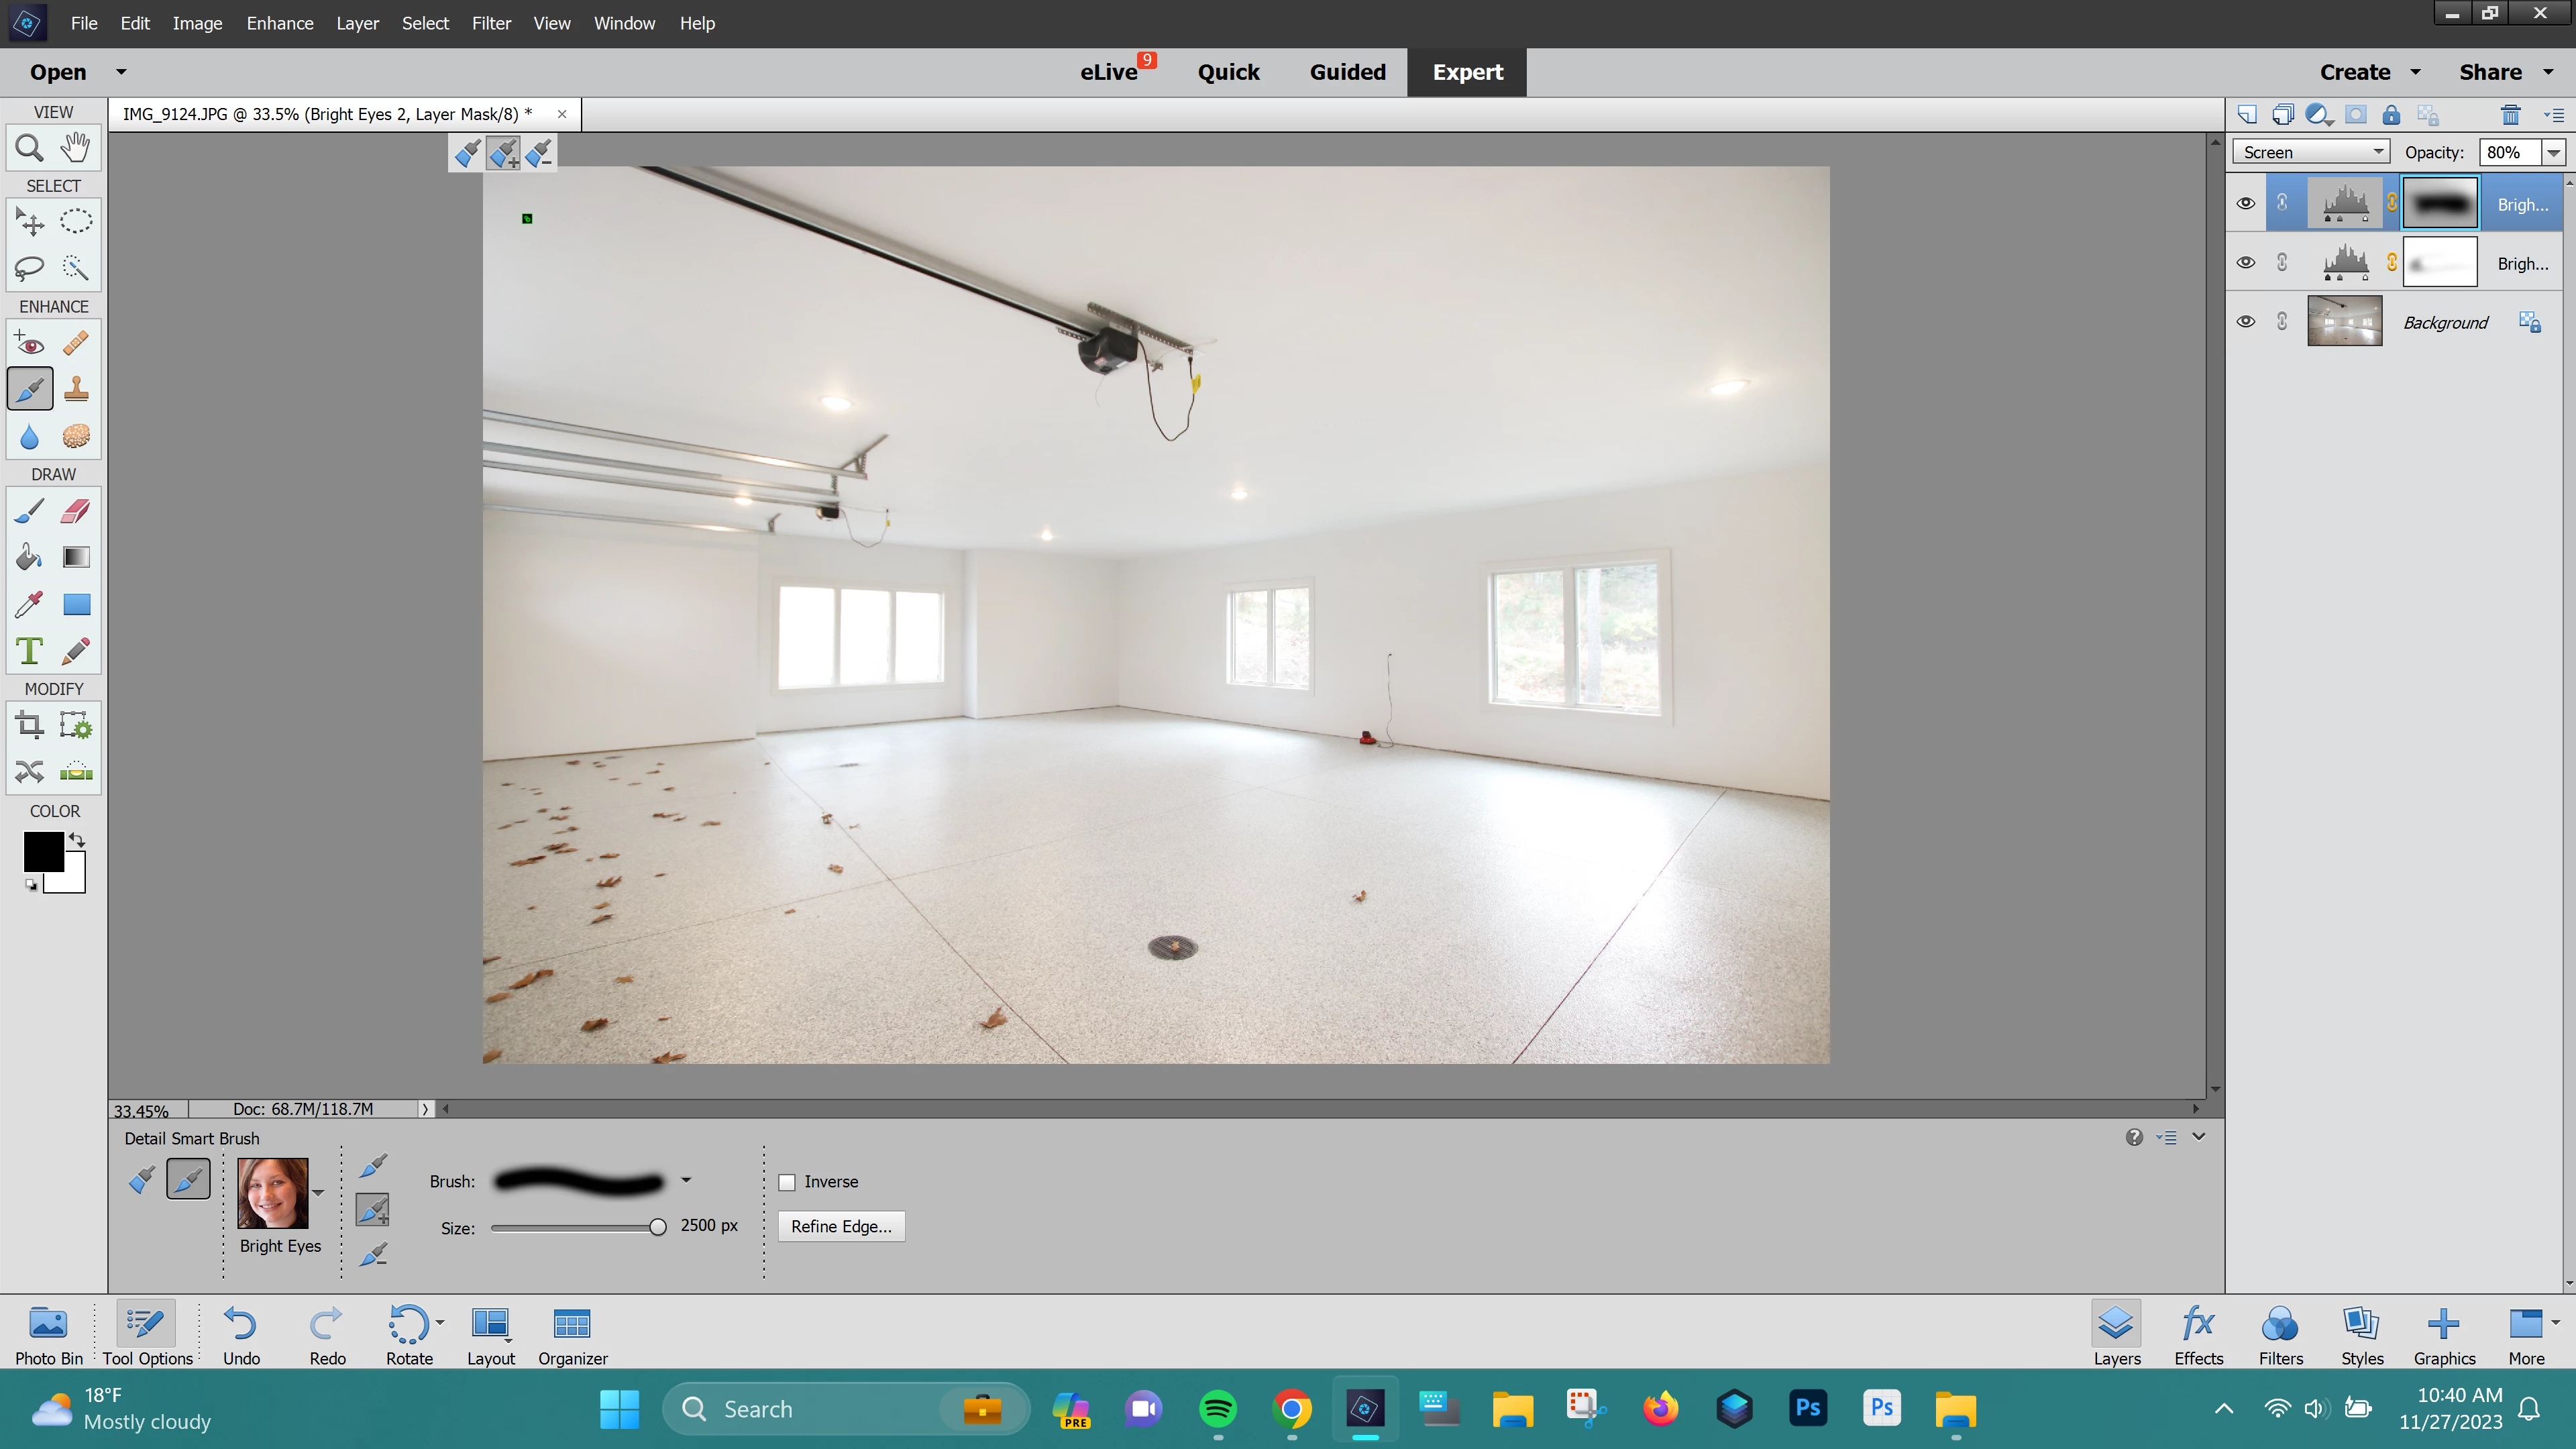The width and height of the screenshot is (2576, 1449).
Task: Select the Horizontal Type tool
Action: pyautogui.click(x=29, y=651)
